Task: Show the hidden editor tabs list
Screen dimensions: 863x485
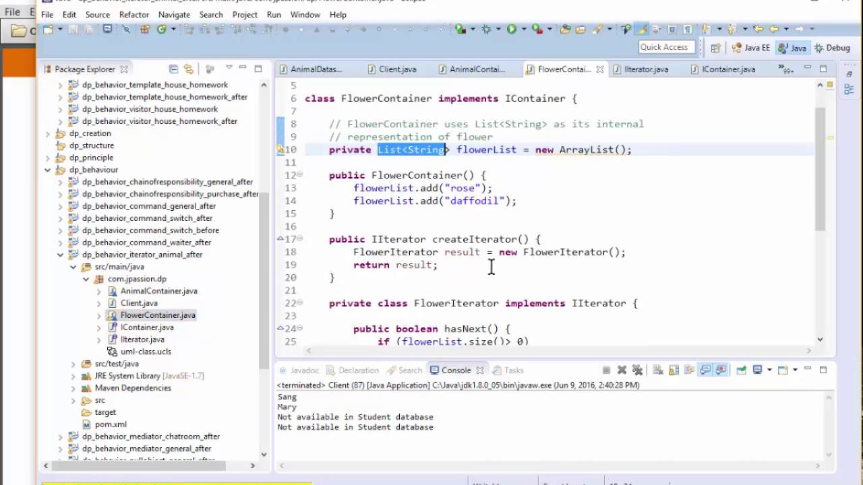Action: (x=785, y=69)
